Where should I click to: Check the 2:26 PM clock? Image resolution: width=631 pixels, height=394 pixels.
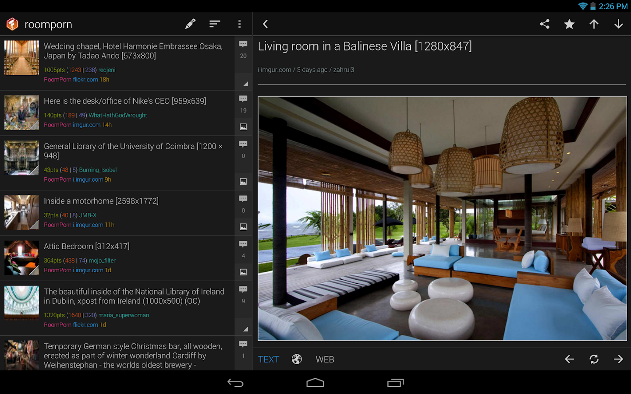click(x=613, y=7)
